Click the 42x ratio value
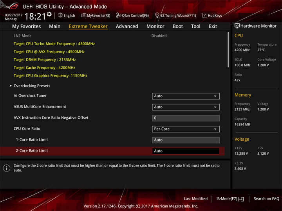The width and height of the screenshot is (282, 211). 237,80
